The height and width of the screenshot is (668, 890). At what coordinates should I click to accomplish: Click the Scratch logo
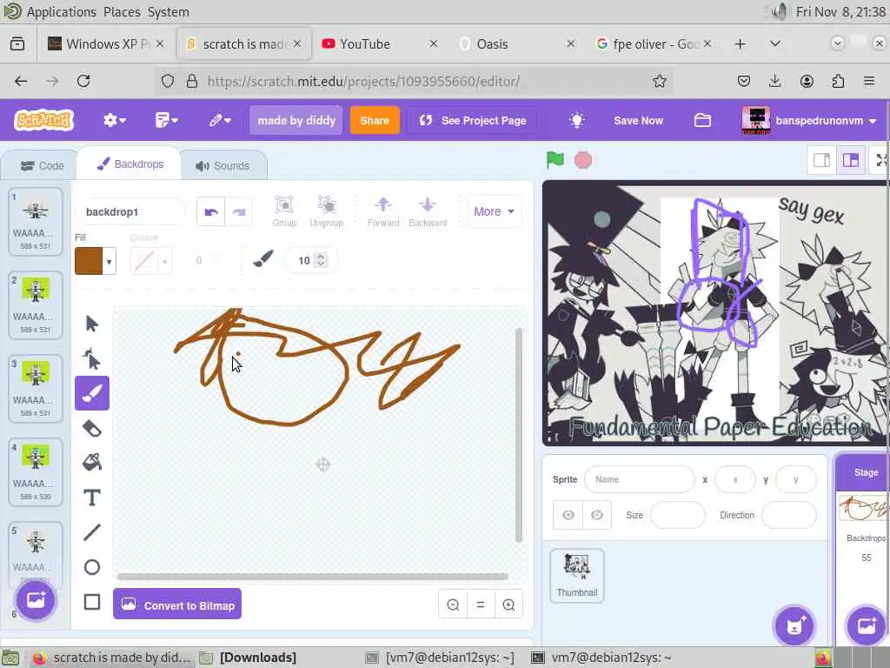click(x=44, y=120)
